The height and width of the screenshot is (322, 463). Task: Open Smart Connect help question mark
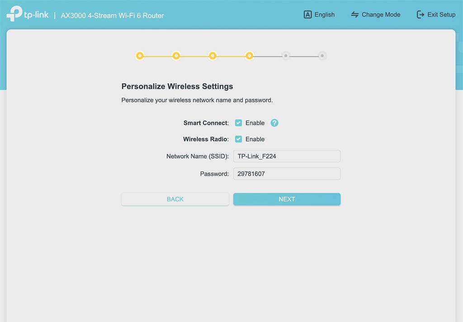[274, 123]
